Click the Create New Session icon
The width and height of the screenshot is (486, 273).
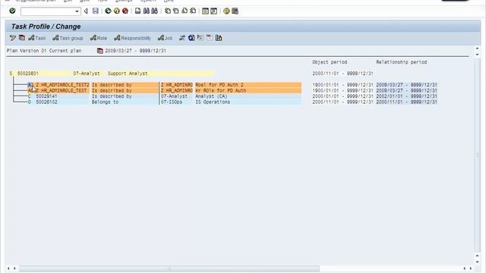pos(205,11)
